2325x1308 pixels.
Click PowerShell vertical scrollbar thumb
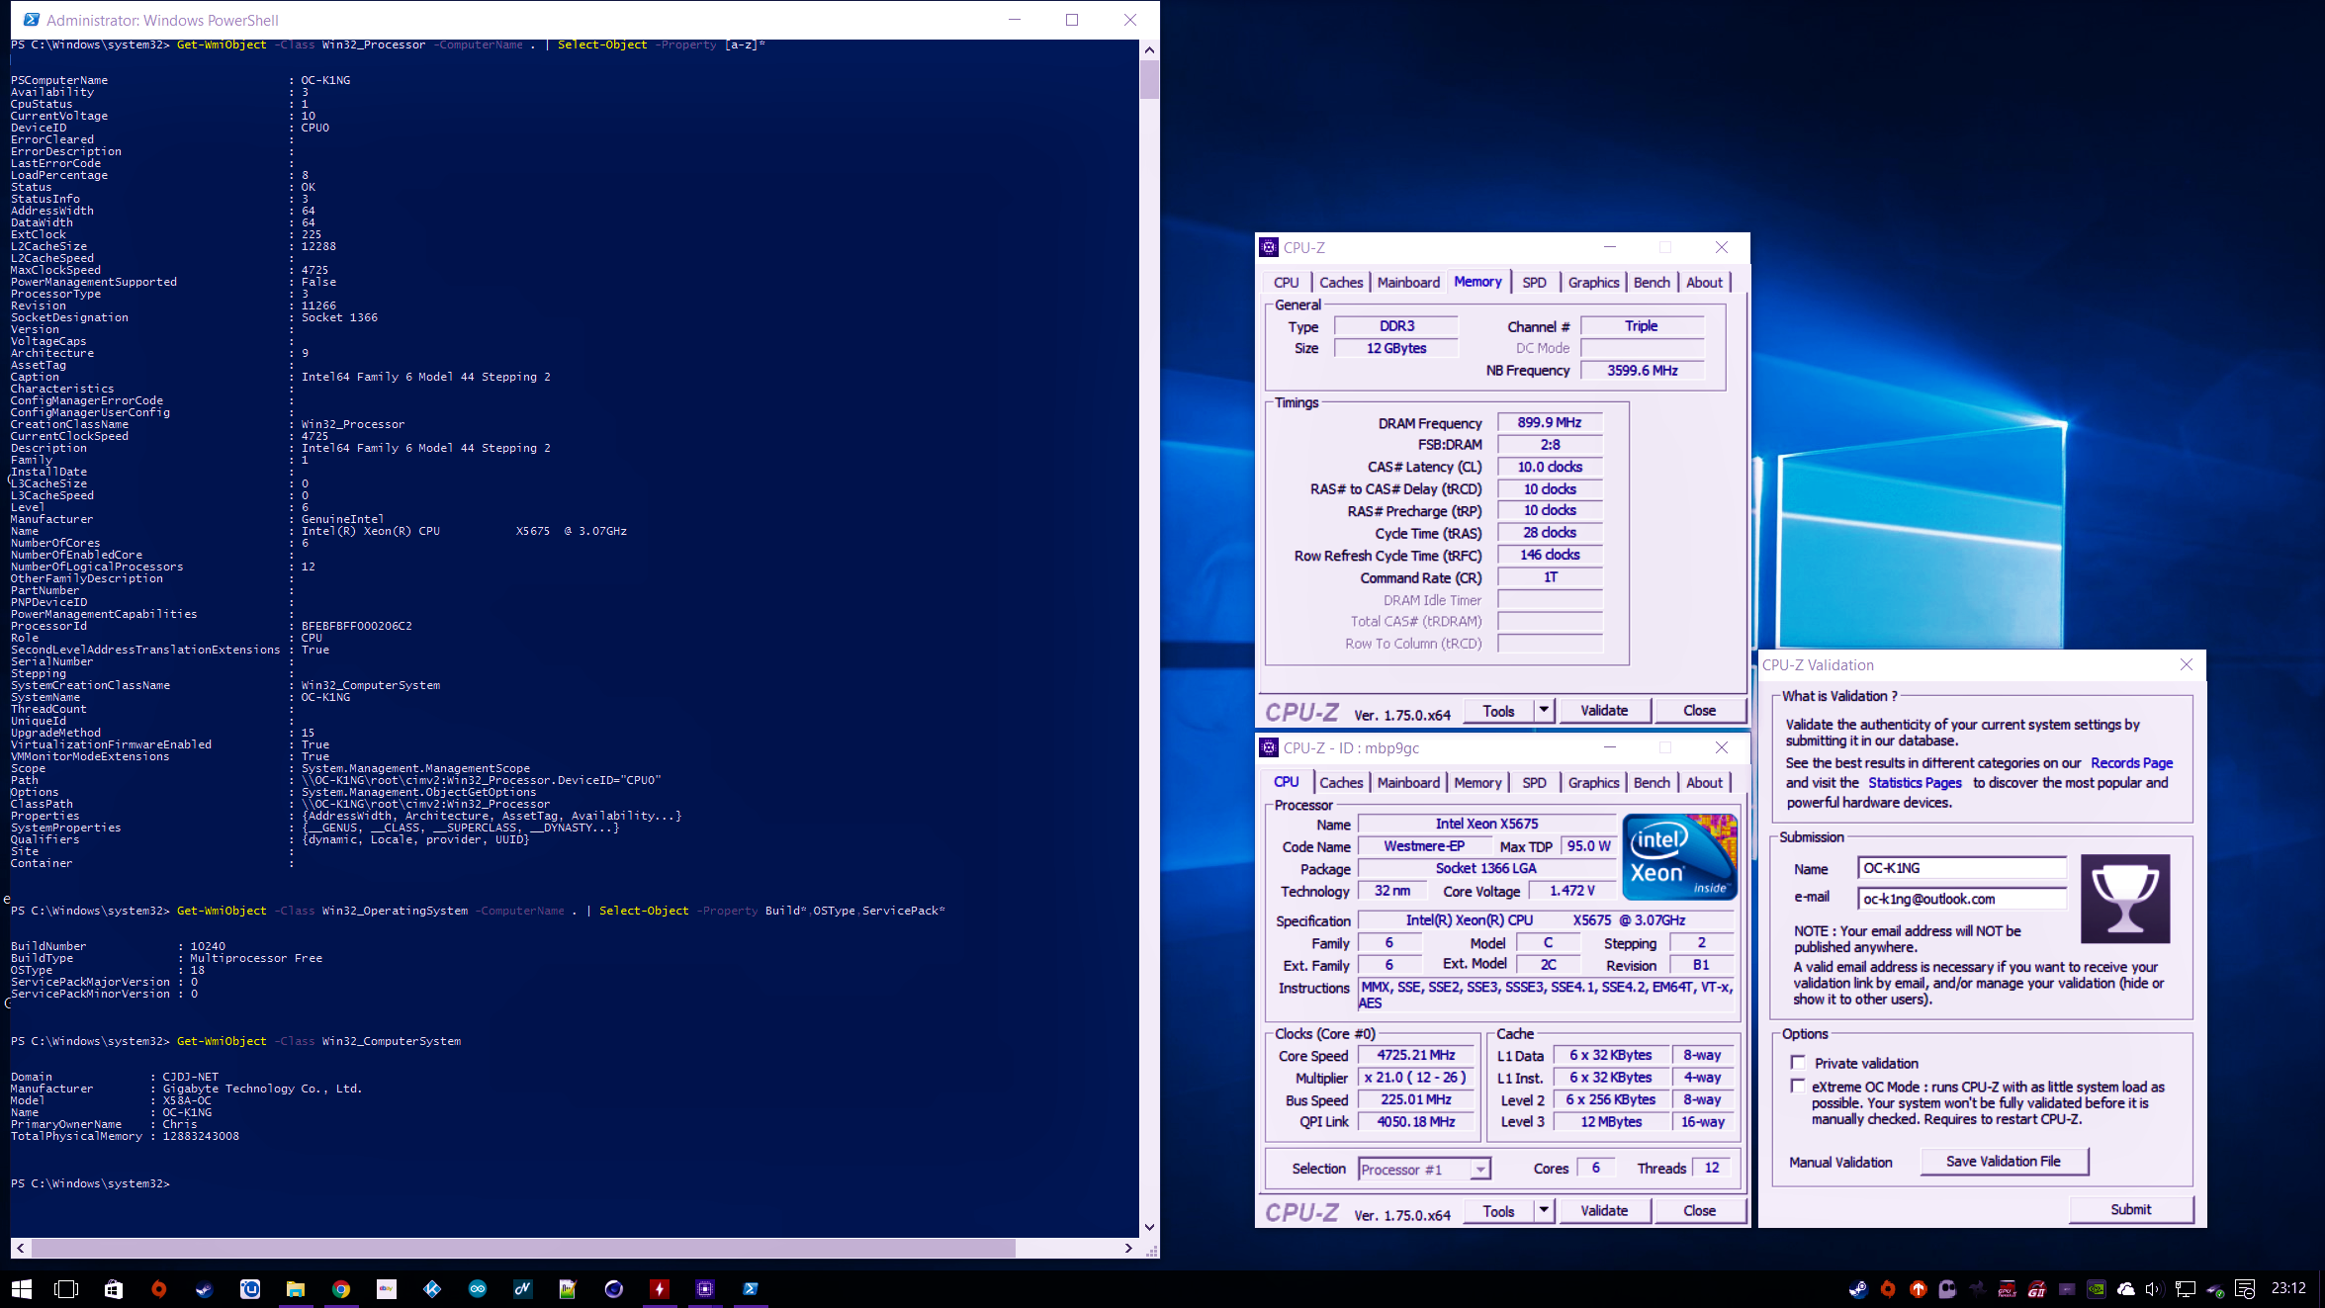point(1149,79)
